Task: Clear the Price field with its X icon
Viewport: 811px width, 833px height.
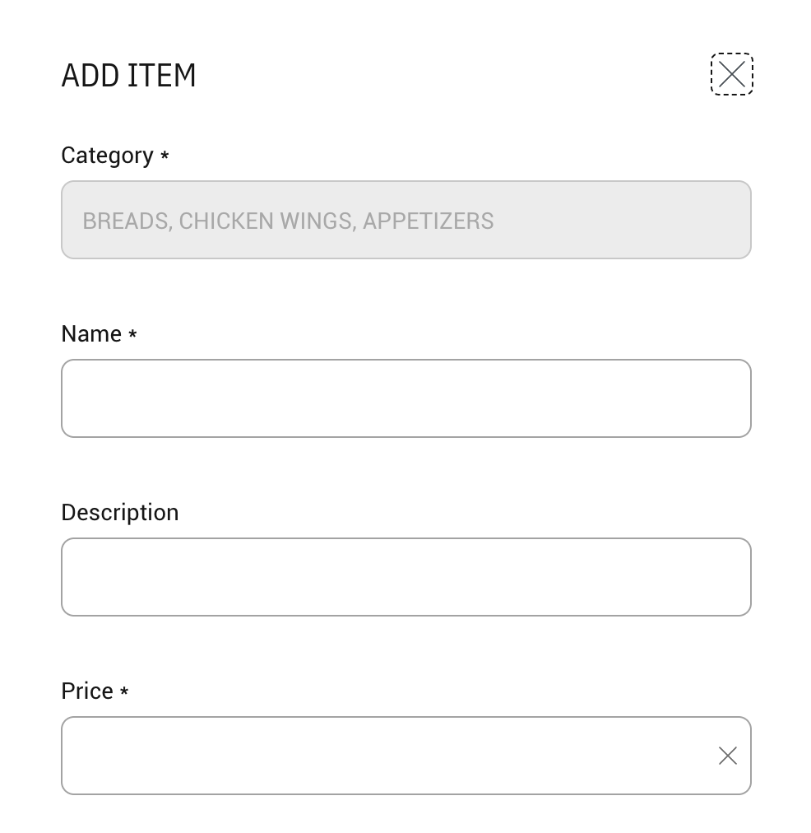Action: pyautogui.click(x=727, y=756)
